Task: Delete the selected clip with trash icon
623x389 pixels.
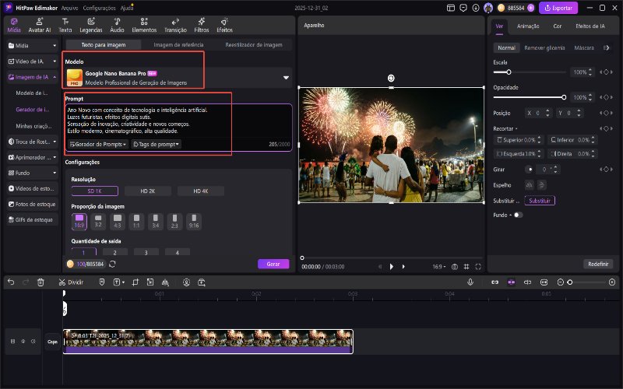Action: 40,282
